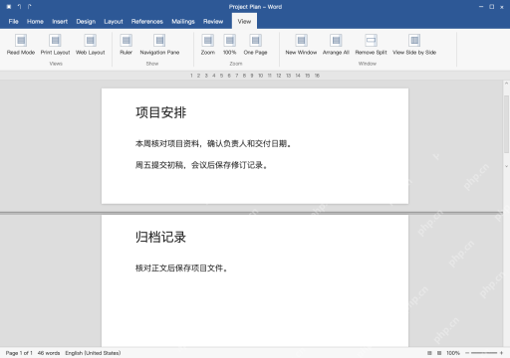Click the scroll down arrow of upper pane
This screenshot has height=358, width=510.
[507, 166]
